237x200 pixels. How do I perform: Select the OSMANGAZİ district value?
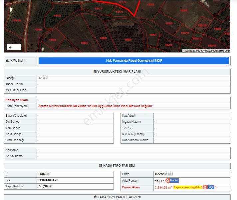(48, 180)
